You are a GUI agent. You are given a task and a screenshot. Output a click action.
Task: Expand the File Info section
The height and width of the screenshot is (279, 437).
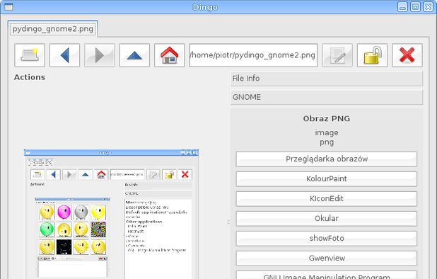[x=327, y=79]
